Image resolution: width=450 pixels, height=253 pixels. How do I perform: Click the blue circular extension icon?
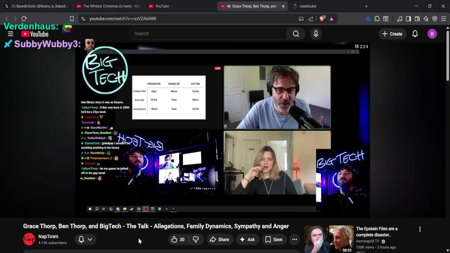(x=368, y=19)
